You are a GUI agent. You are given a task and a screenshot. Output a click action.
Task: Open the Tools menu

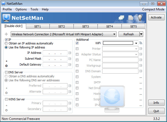(34, 9)
